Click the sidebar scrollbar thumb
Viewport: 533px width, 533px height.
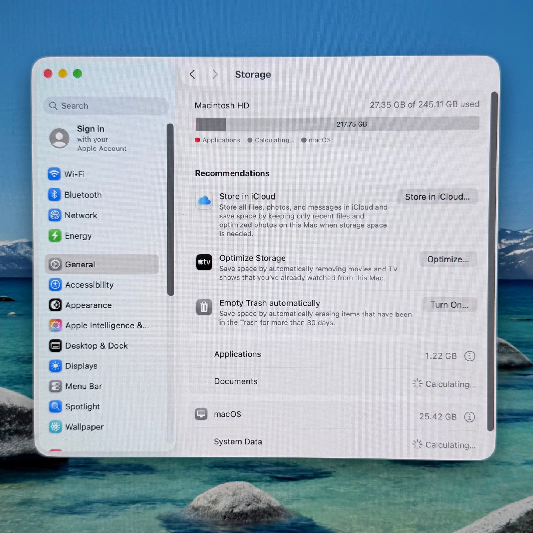[170, 210]
